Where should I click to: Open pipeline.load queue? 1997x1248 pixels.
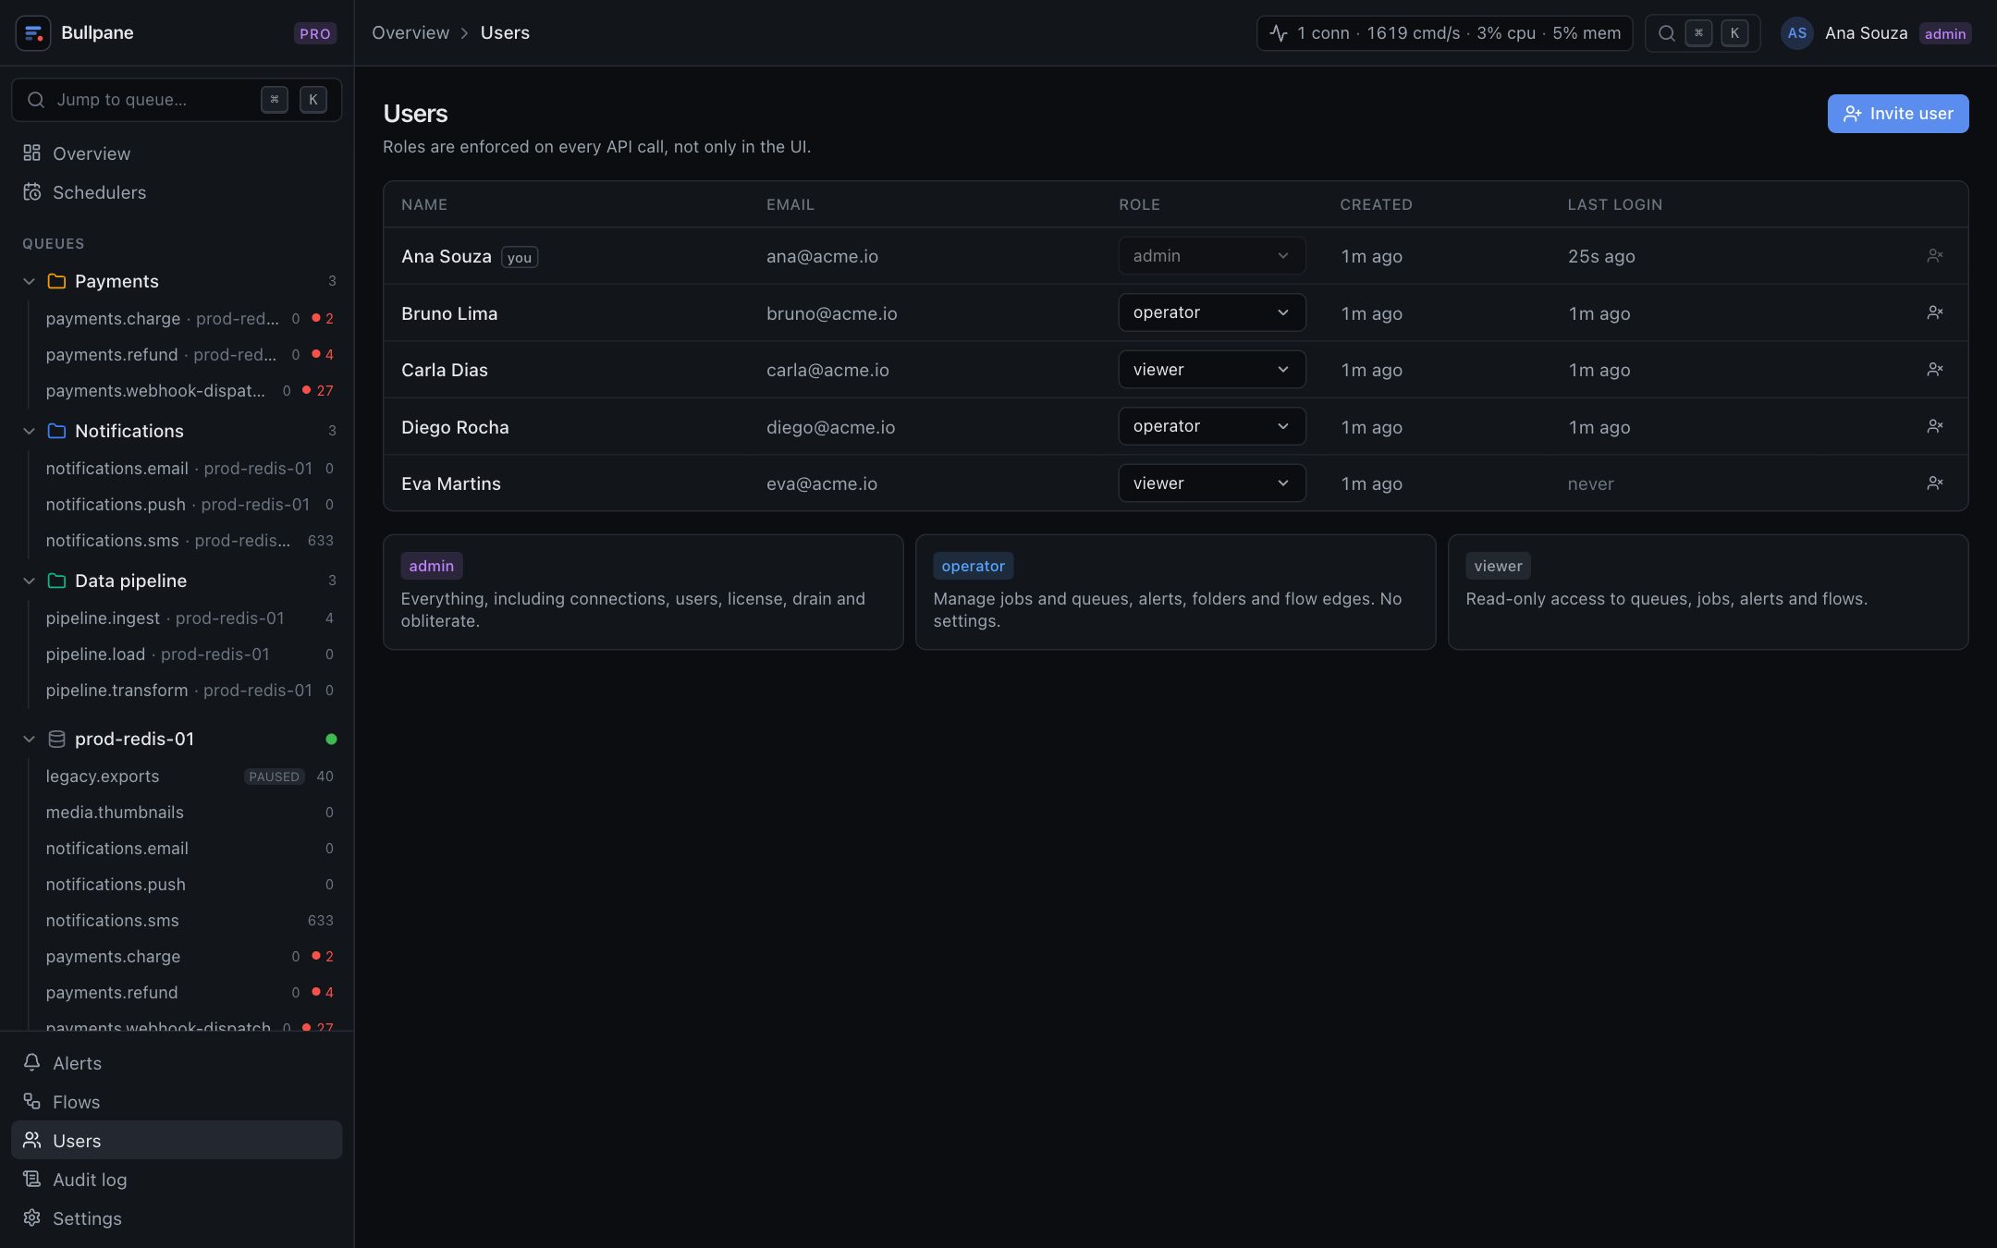(188, 654)
